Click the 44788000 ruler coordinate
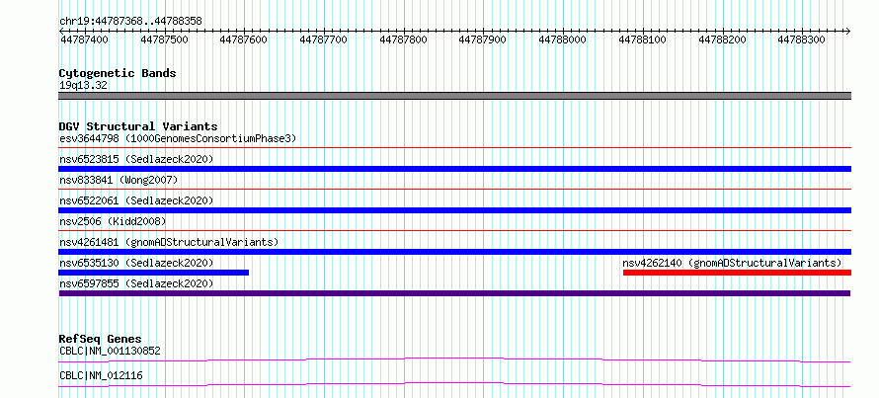Viewport: 879px width, 398px height. 562,40
